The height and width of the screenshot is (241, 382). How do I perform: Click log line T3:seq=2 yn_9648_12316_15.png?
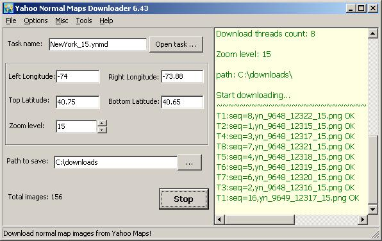coord(285,188)
